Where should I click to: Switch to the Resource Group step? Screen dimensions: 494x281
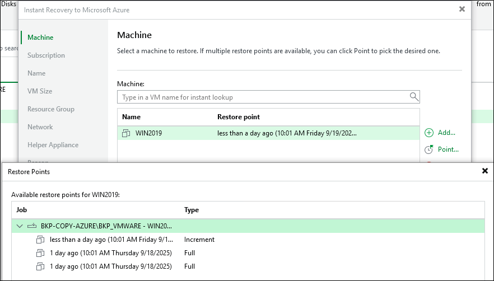[50, 109]
